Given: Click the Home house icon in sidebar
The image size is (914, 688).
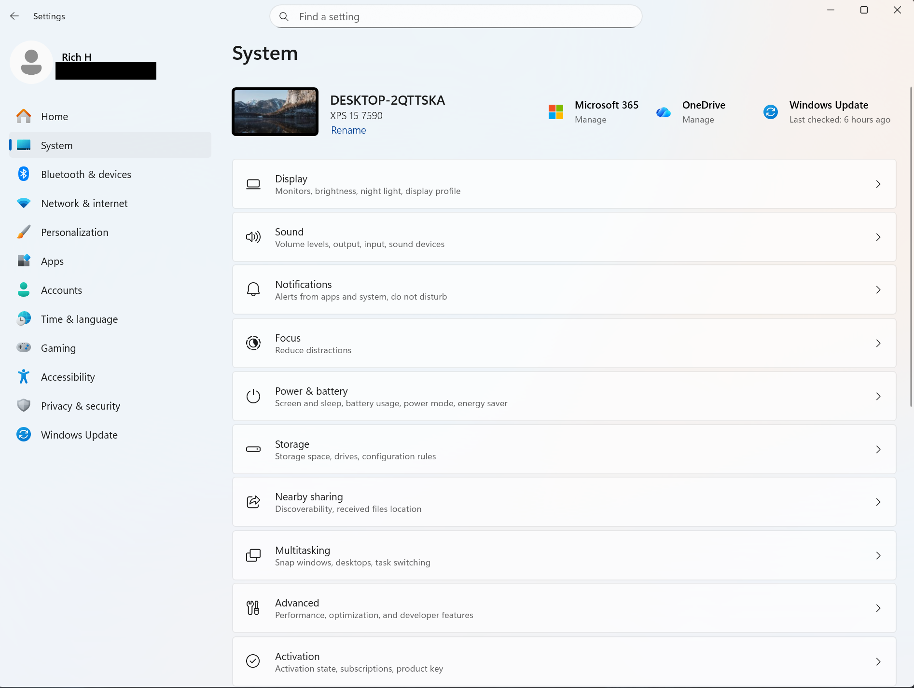Looking at the screenshot, I should click(x=24, y=116).
